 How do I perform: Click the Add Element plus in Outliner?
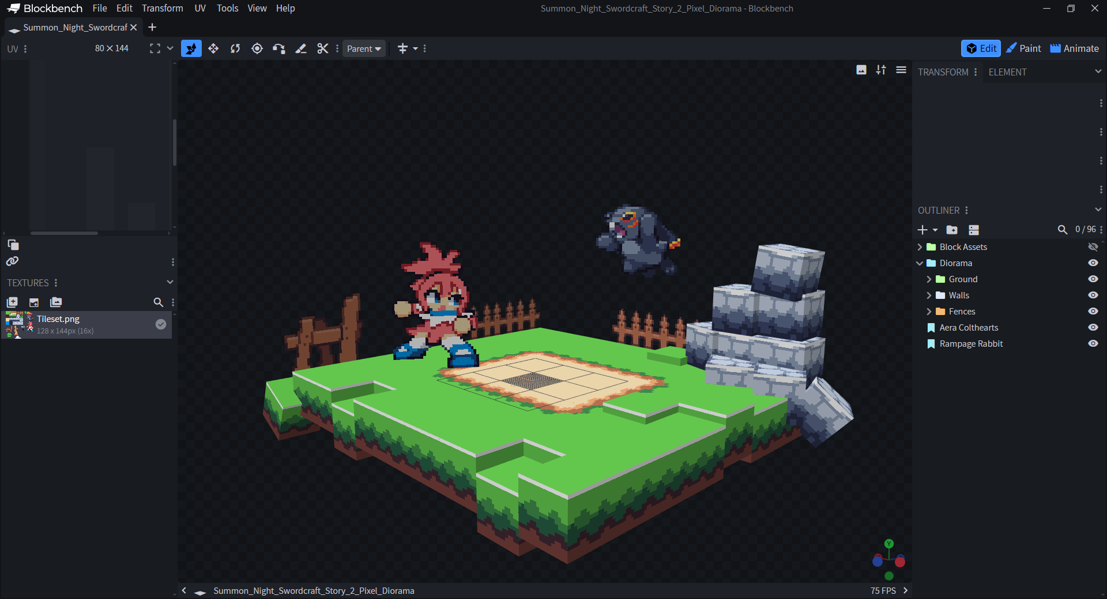click(x=922, y=230)
